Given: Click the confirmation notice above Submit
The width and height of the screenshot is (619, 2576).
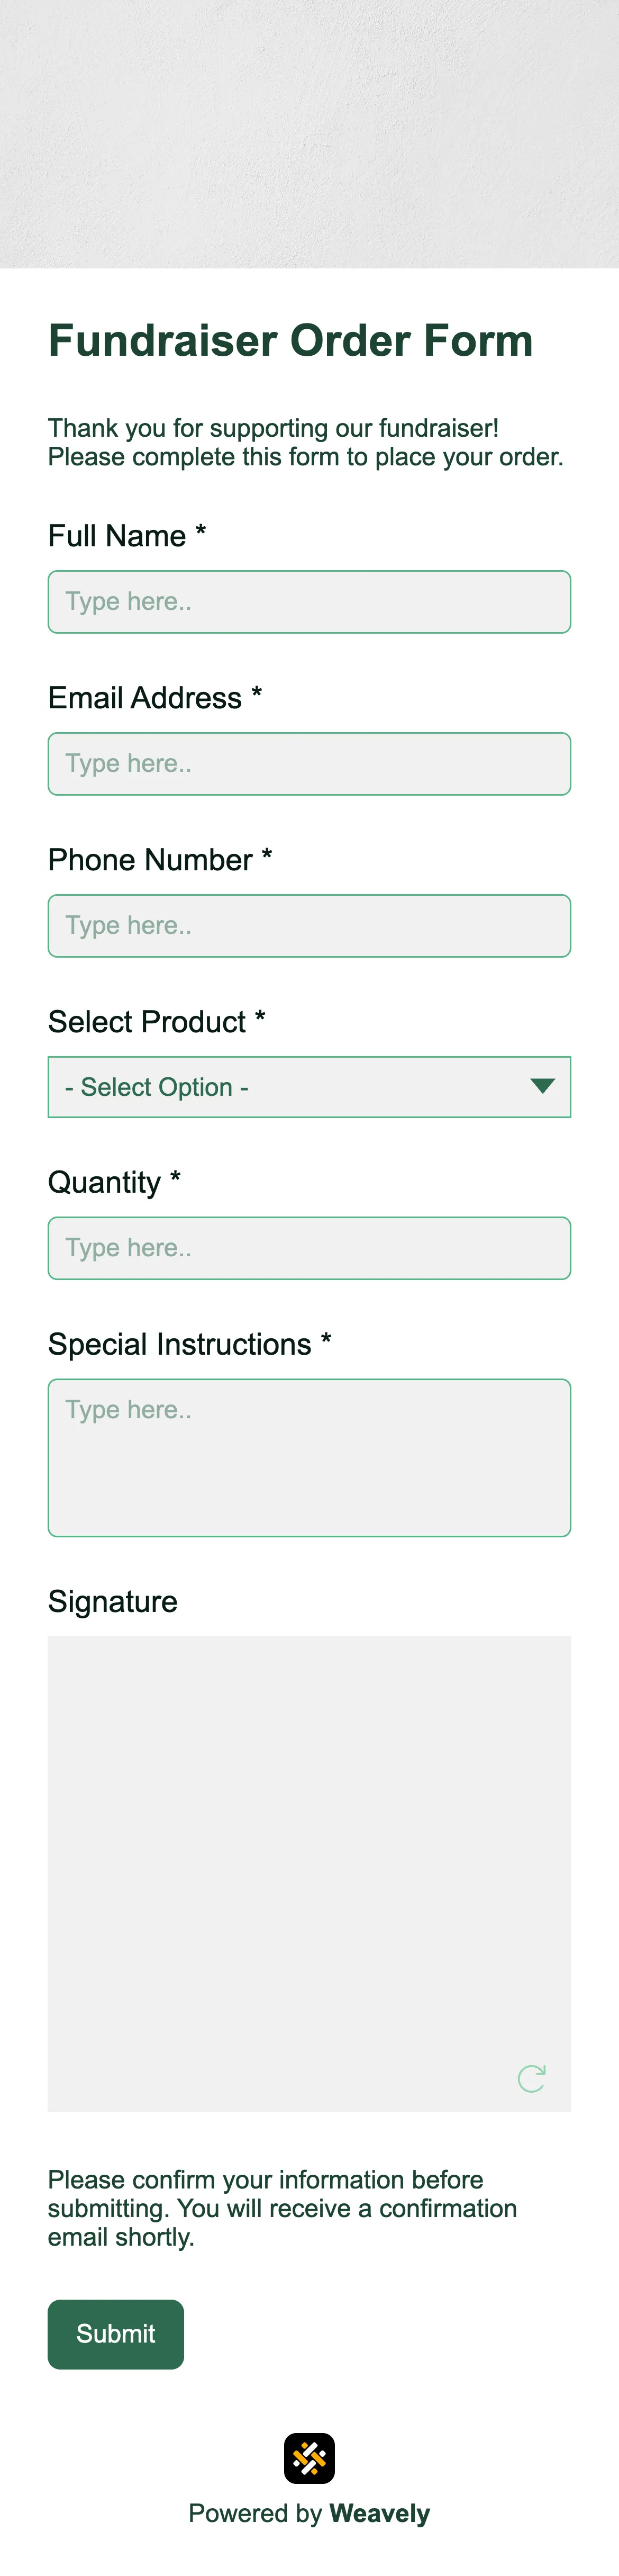Looking at the screenshot, I should [282, 2208].
